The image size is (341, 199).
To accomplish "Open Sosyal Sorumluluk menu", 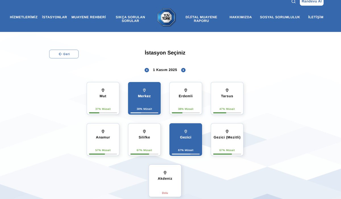I will 280,17.
